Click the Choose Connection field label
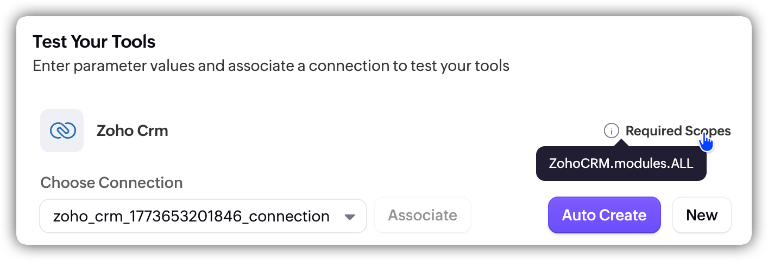 point(111,182)
